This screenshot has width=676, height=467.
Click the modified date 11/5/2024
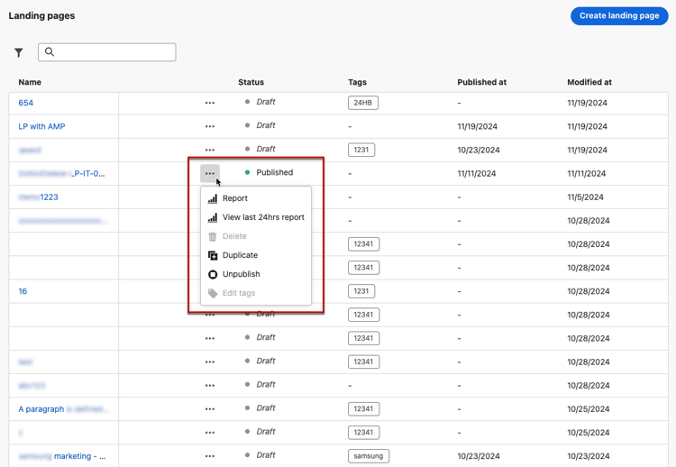click(585, 197)
